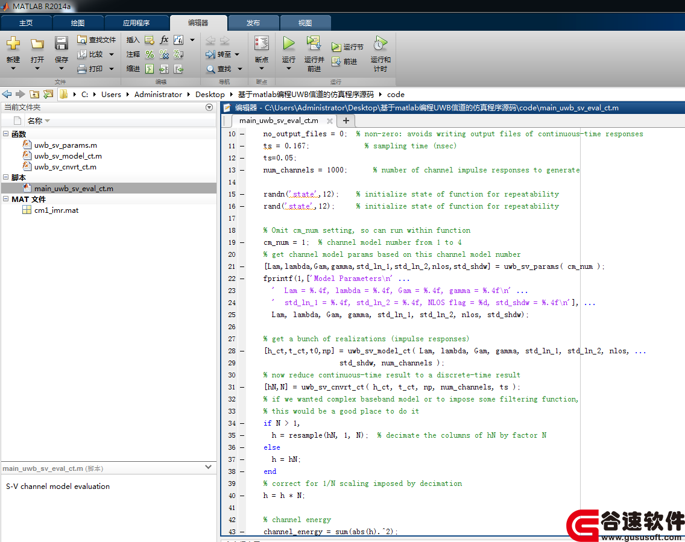Viewport: 685px width, 542px height.
Task: Add a new editor tab with plus button
Action: [x=346, y=121]
